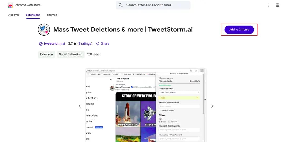Click the Share link
284x142 pixels.
pyautogui.click(x=105, y=44)
